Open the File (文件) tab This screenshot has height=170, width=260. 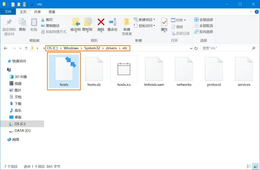[8, 12]
